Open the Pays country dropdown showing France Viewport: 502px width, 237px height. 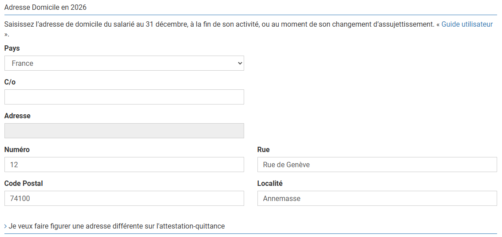[124, 63]
